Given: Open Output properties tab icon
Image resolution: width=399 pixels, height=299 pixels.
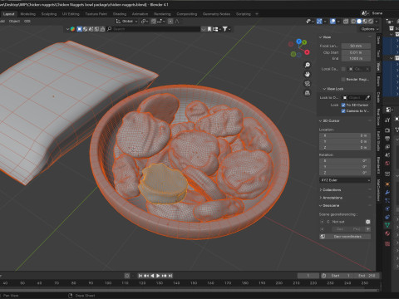Looking at the screenshot, I should (387, 139).
